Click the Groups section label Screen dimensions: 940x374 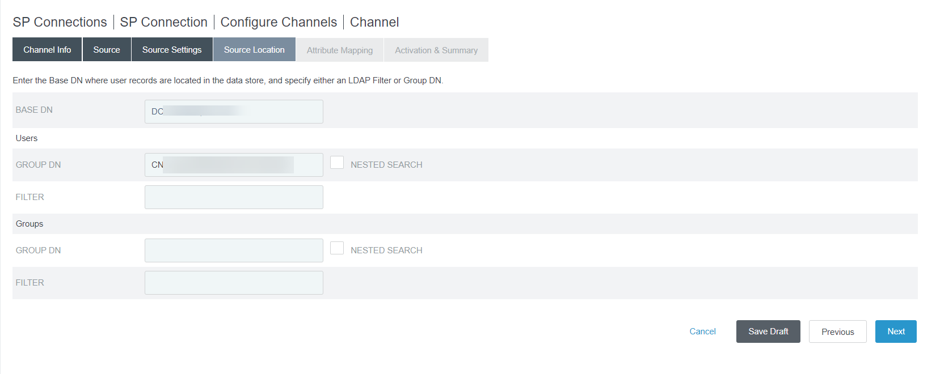click(x=29, y=224)
